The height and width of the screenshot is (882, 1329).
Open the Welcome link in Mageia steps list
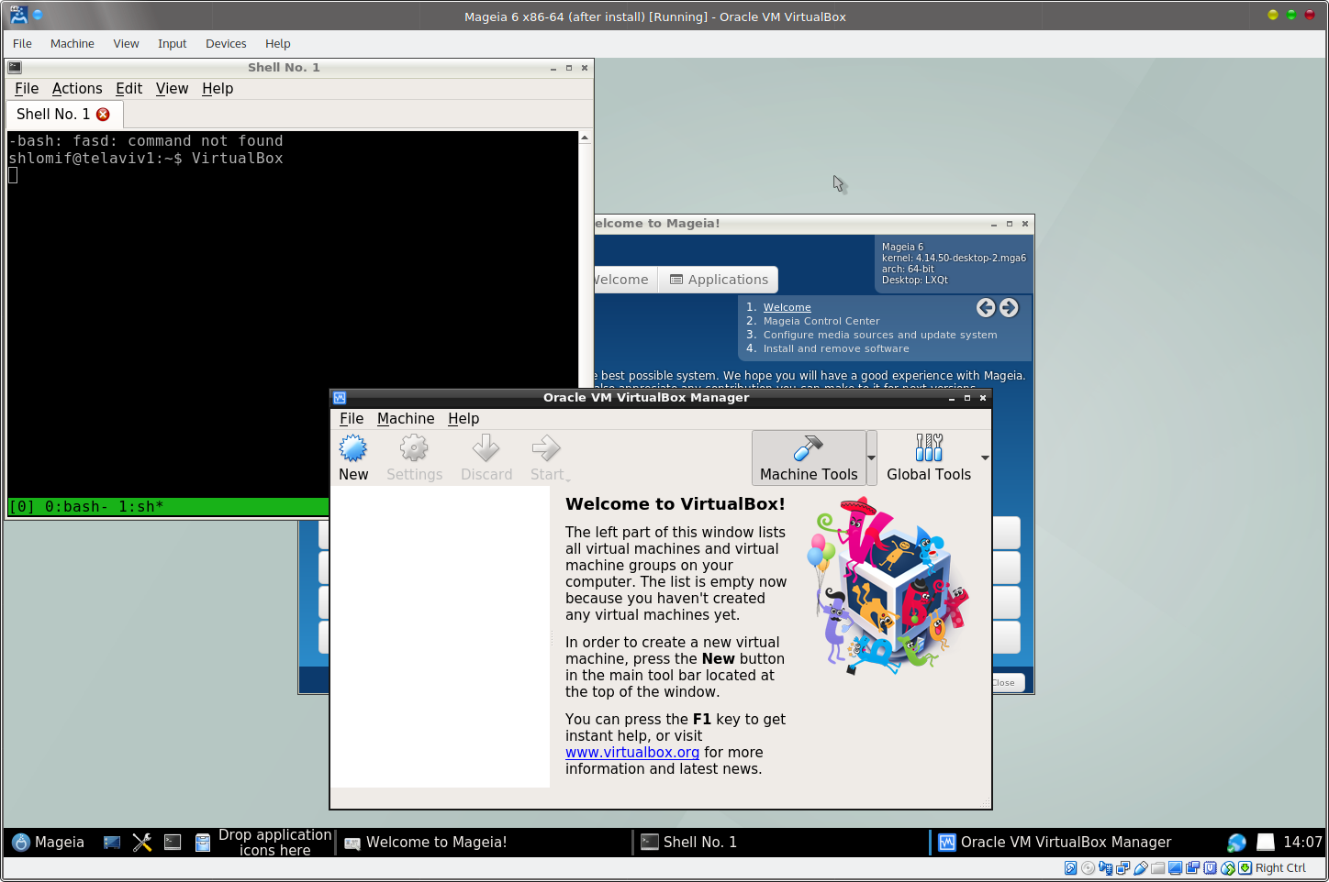(x=787, y=307)
